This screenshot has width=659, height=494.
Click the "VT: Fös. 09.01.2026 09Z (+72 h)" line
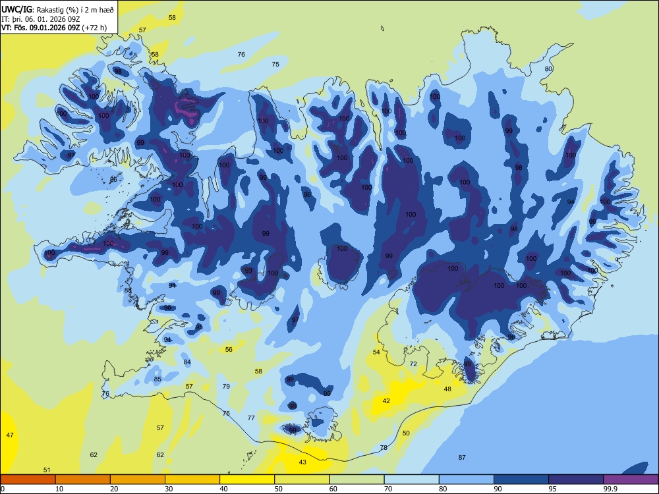point(54,28)
